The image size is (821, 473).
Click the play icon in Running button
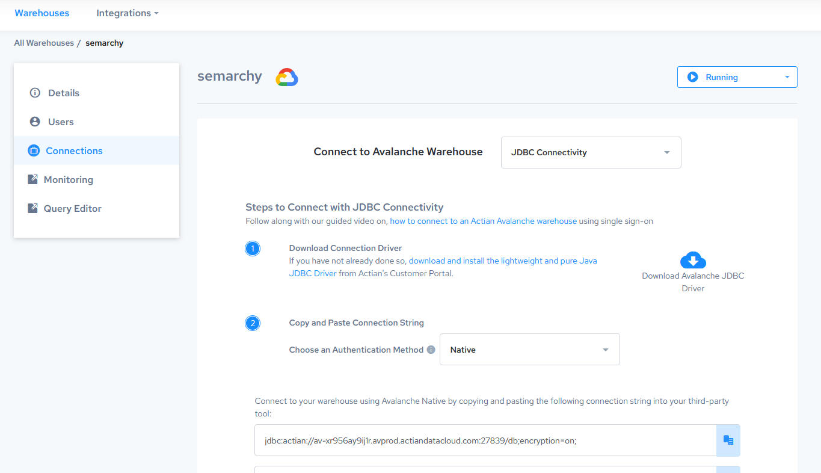693,76
